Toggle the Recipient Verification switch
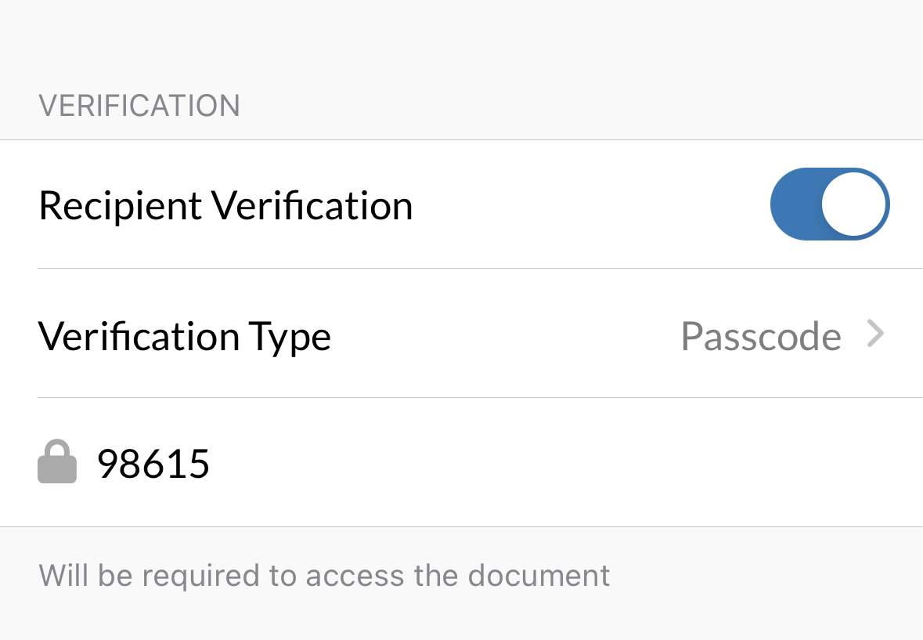The height and width of the screenshot is (640, 923). [x=830, y=204]
